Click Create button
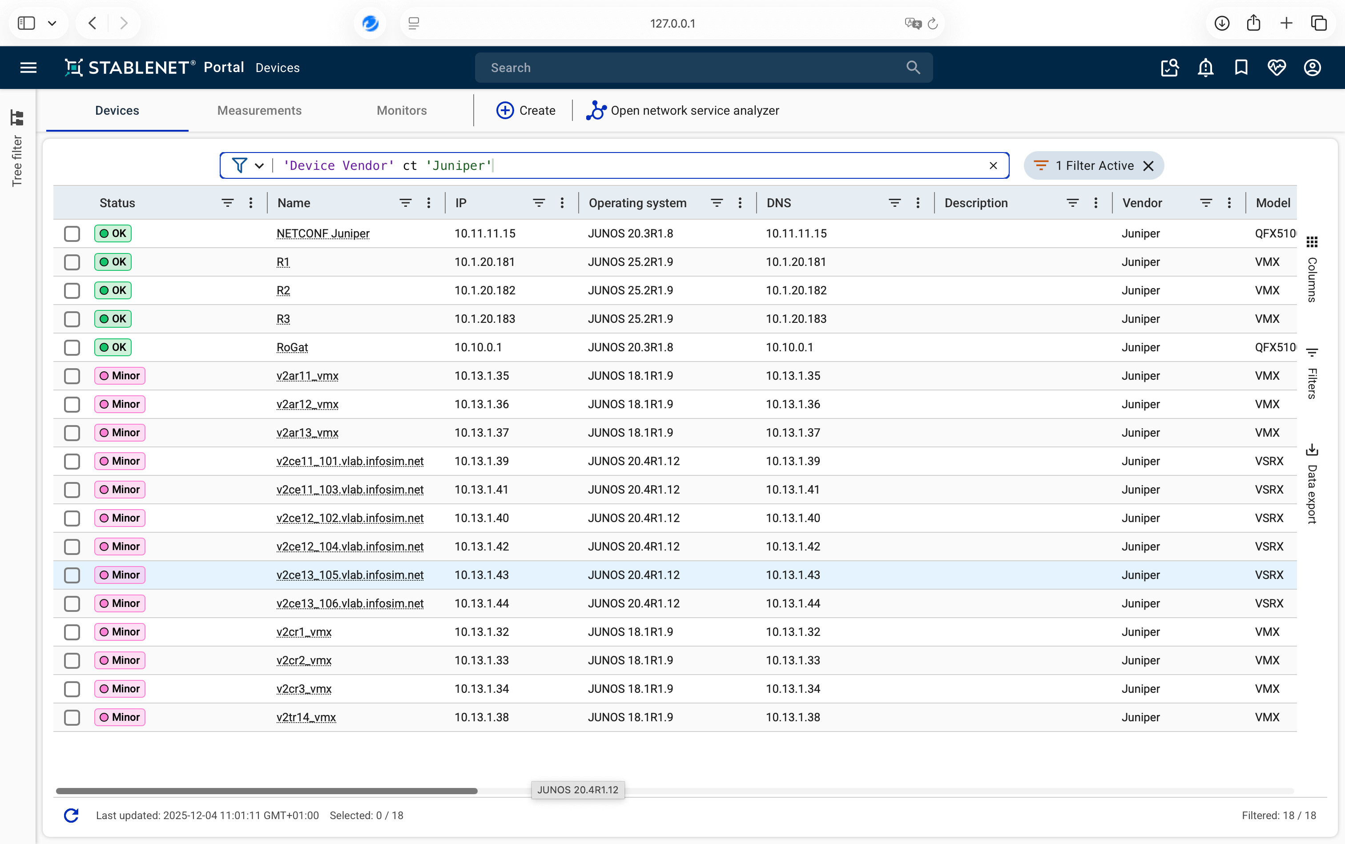 (x=525, y=111)
